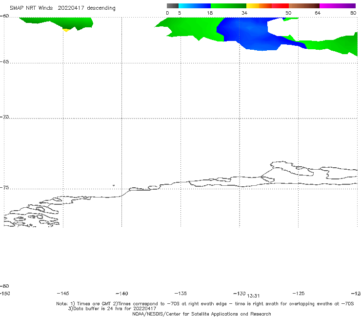The image size is (361, 317).
Task: Click the small yellow wind patch near -145
Action: 66,30
